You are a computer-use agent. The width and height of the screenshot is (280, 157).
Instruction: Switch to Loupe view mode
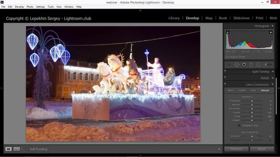tap(8, 149)
